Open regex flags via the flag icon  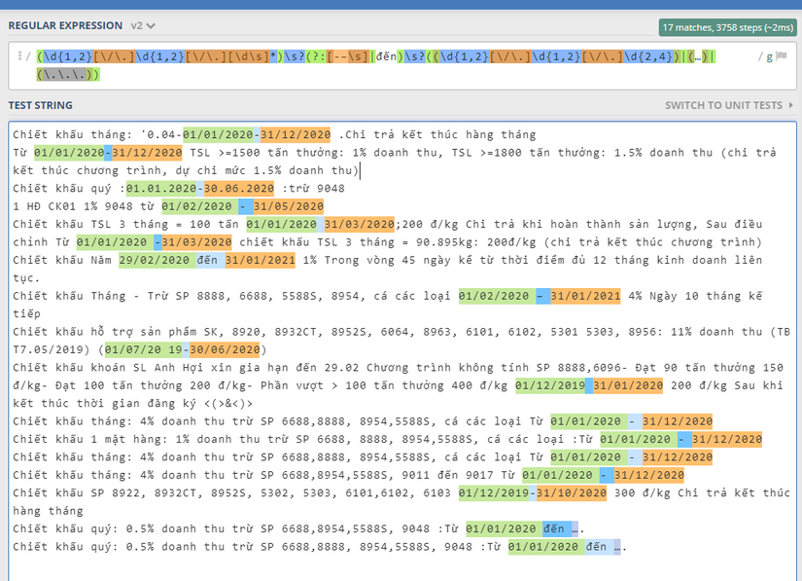pos(781,56)
